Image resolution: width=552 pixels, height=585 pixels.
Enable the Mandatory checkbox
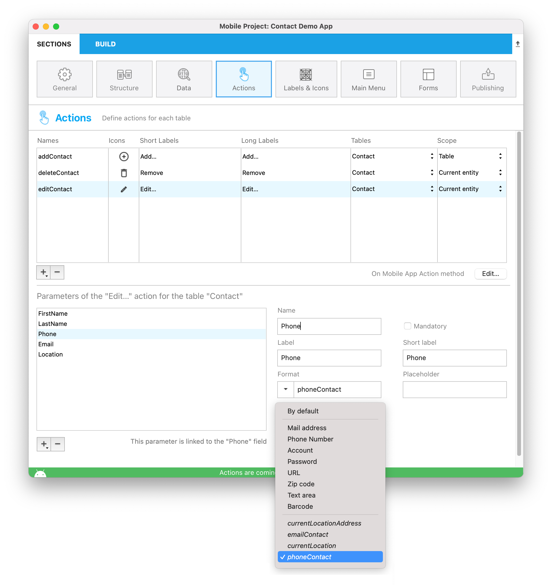(407, 326)
